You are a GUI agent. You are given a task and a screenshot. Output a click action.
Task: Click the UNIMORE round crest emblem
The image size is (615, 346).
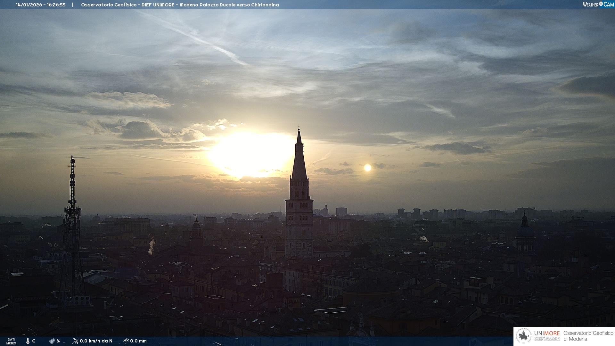[524, 336]
